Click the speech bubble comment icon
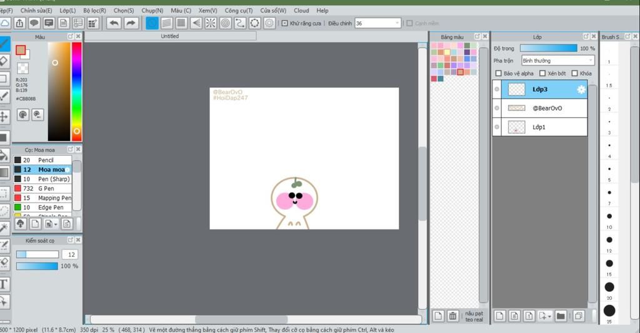The width and height of the screenshot is (640, 333). (x=34, y=23)
